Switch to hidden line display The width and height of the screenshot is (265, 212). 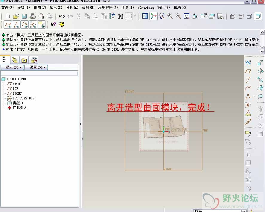pos(241,16)
